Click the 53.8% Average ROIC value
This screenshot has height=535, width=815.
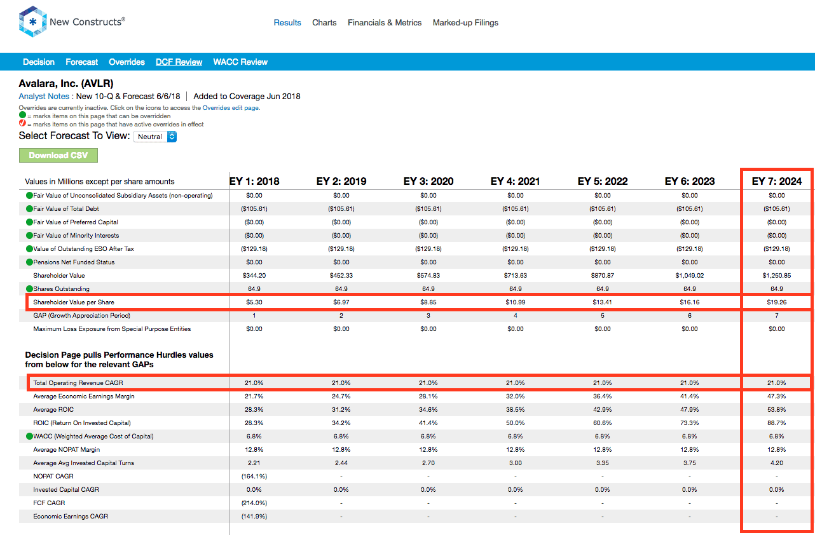click(777, 409)
